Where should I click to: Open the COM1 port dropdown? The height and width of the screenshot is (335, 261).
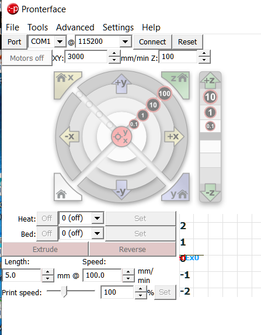[x=60, y=42]
